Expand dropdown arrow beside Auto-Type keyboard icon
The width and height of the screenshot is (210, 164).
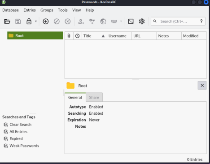pyautogui.click(x=121, y=22)
